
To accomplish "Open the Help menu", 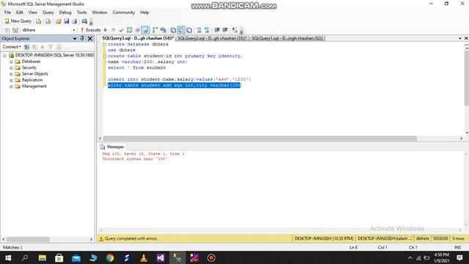I will [x=144, y=12].
